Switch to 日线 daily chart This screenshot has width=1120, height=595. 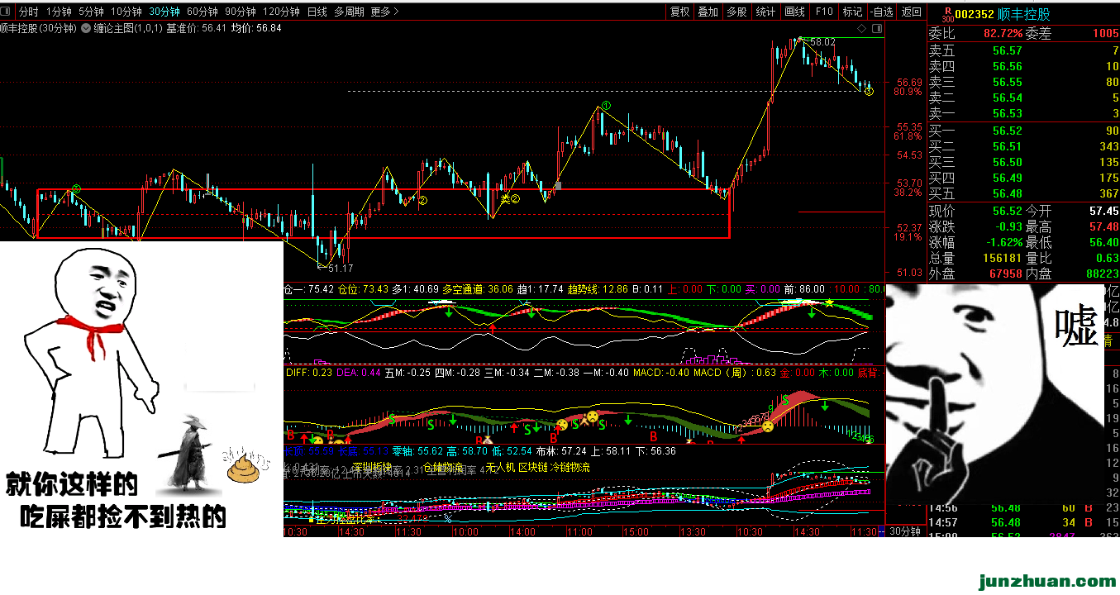[317, 12]
